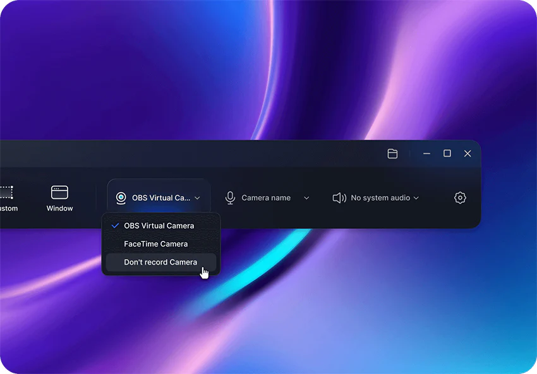Open the recordings folder icon
Viewport: 537px width, 374px height.
point(392,154)
